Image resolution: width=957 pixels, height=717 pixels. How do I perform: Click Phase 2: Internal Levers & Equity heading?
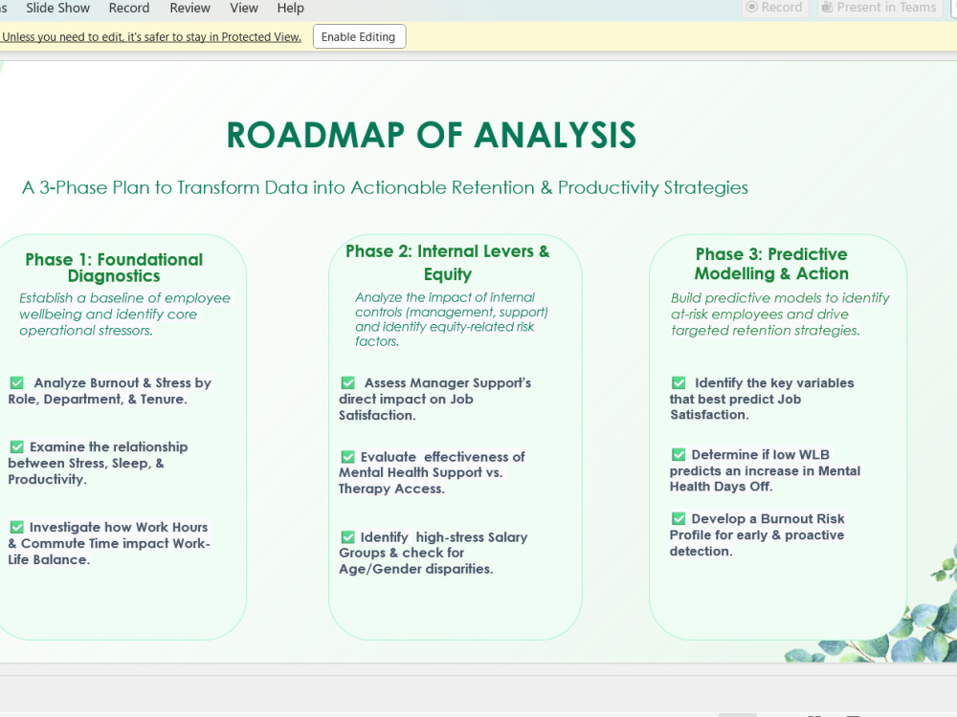pos(447,262)
